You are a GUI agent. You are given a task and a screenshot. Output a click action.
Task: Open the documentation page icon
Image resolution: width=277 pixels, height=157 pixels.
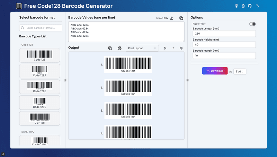243,6
